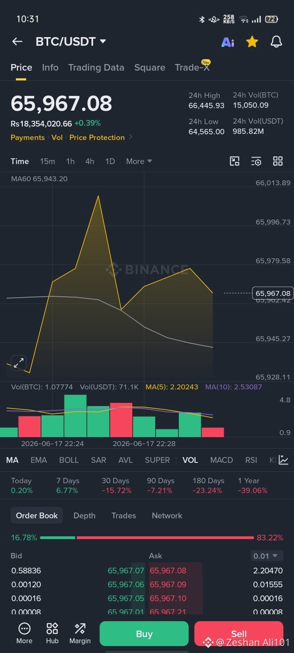Open the Margin trading icon

(x=80, y=633)
